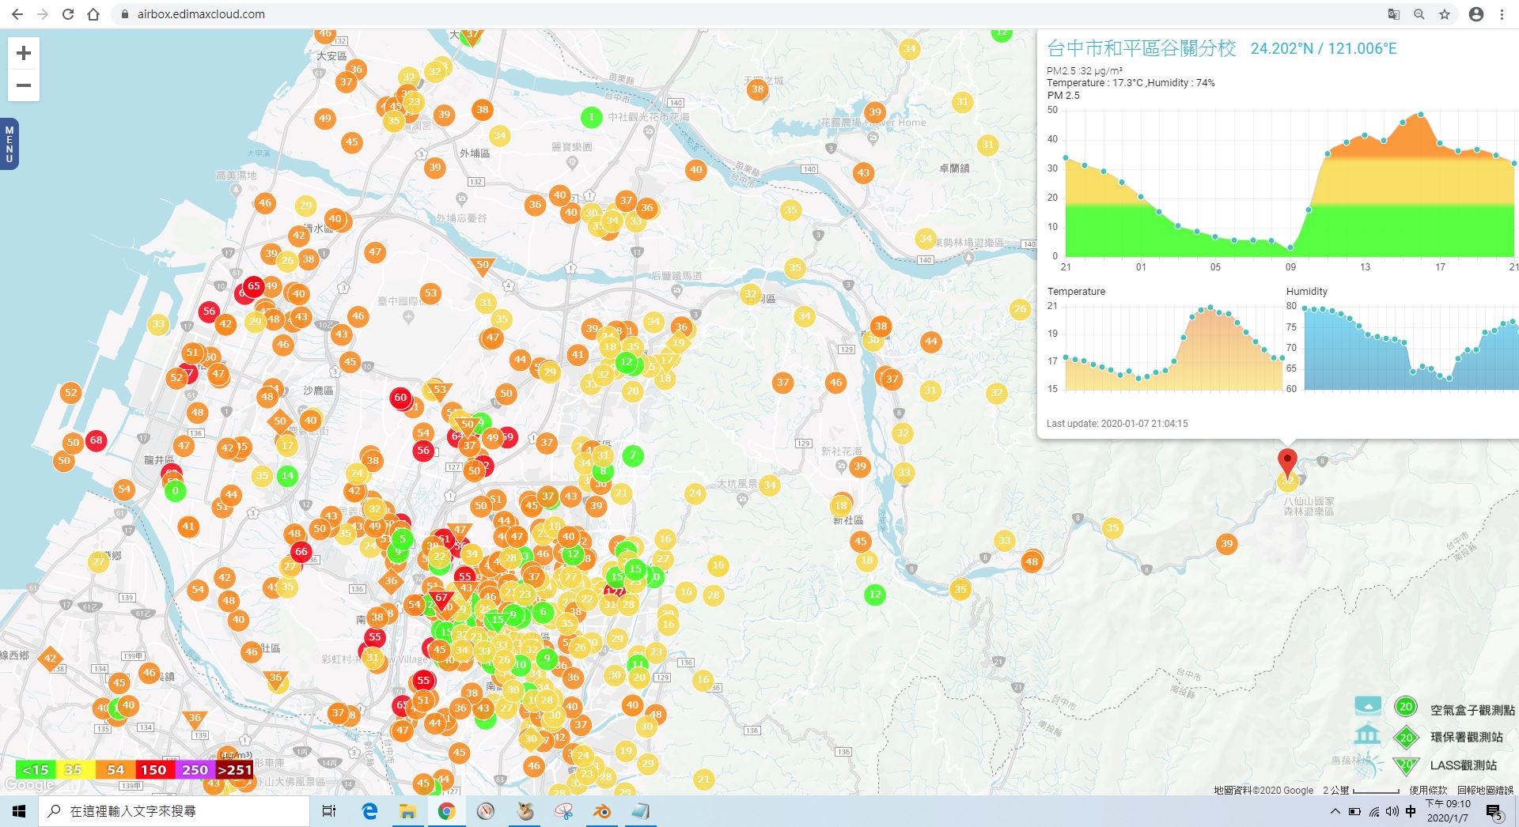The width and height of the screenshot is (1519, 827).
Task: Click the red location pin marker
Action: tap(1287, 462)
